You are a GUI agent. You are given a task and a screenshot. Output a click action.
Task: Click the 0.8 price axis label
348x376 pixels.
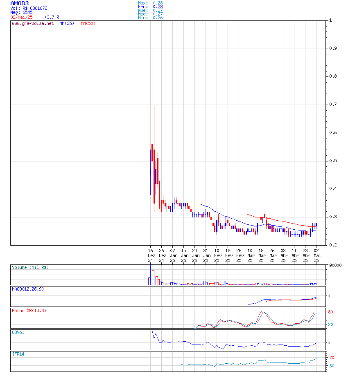click(333, 76)
